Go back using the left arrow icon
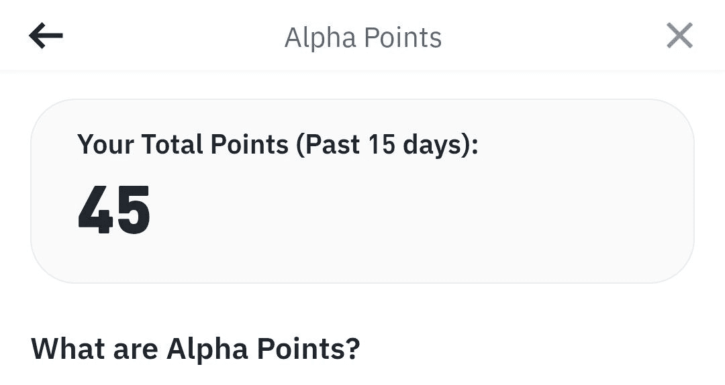This screenshot has width=725, height=385. [x=46, y=36]
